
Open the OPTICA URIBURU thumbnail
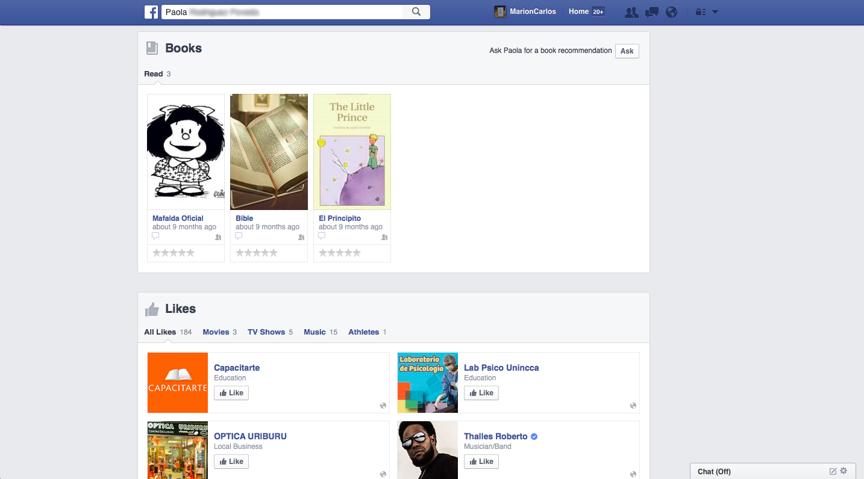(x=178, y=450)
